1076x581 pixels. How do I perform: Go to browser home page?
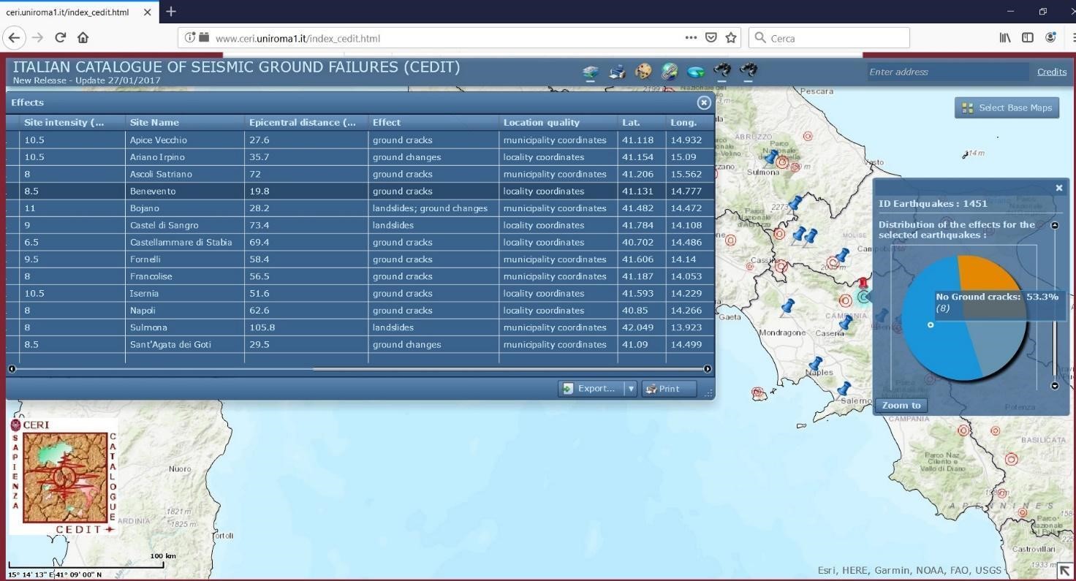[83, 38]
